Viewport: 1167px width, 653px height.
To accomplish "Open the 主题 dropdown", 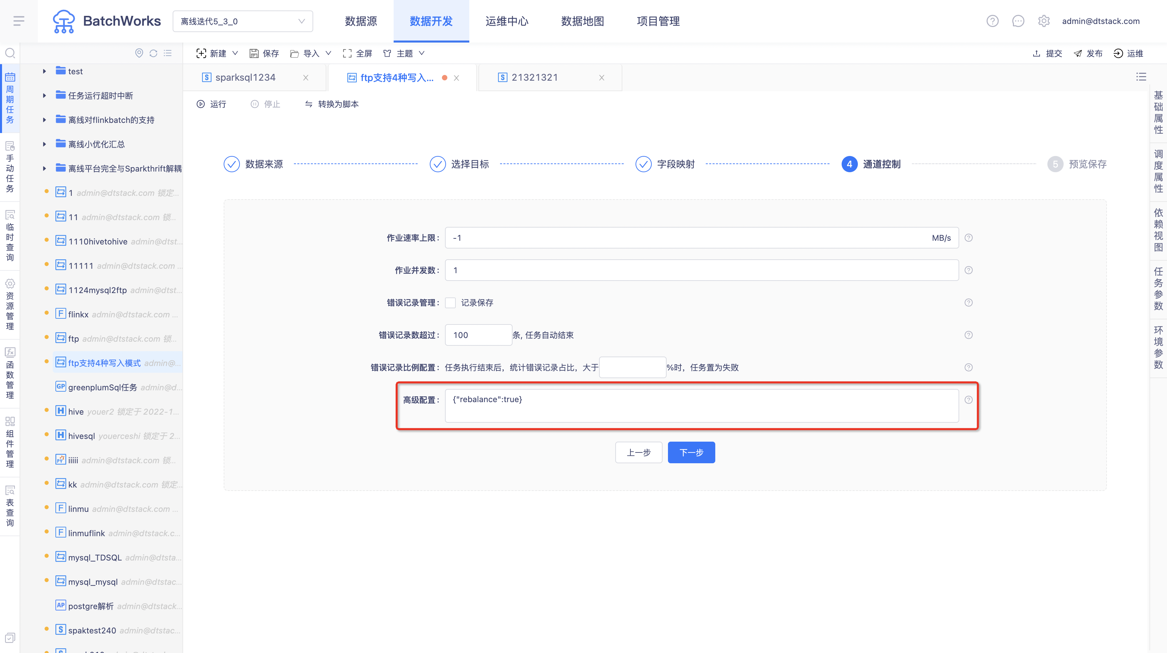I will [404, 53].
